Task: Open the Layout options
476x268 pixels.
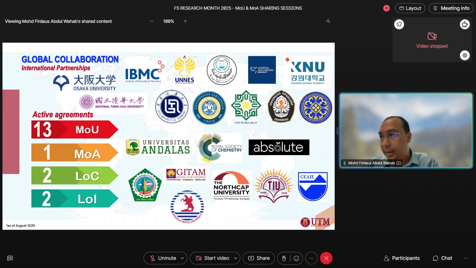Action: (x=410, y=8)
